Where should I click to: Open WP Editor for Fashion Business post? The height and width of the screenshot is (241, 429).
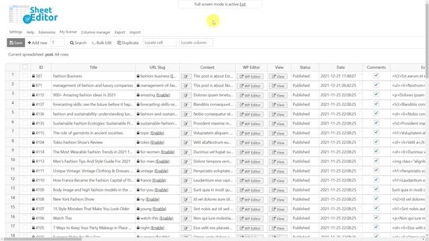pyautogui.click(x=250, y=76)
